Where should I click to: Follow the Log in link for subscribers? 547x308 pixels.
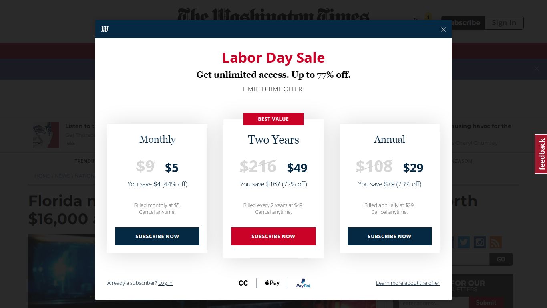(x=165, y=283)
